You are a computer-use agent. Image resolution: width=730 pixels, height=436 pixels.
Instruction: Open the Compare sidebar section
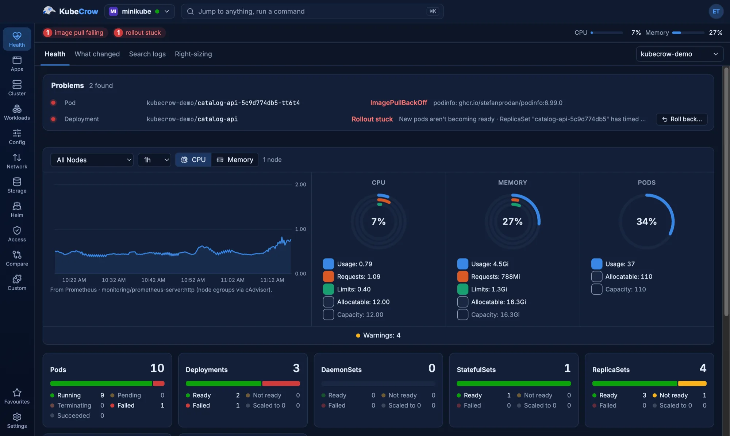tap(17, 259)
